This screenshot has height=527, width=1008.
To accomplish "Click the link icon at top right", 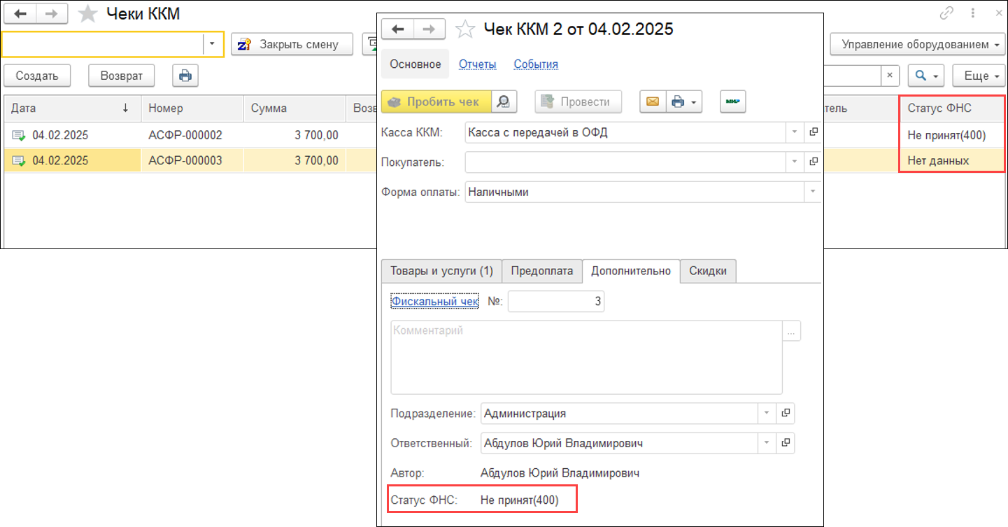I will [x=946, y=13].
